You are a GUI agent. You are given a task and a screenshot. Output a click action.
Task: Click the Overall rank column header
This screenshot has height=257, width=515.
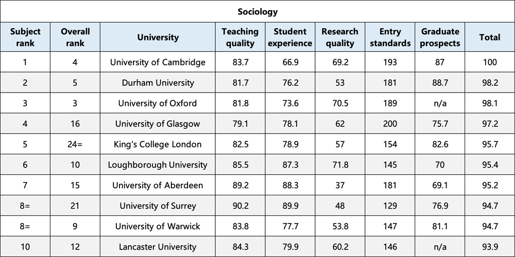pyautogui.click(x=75, y=37)
